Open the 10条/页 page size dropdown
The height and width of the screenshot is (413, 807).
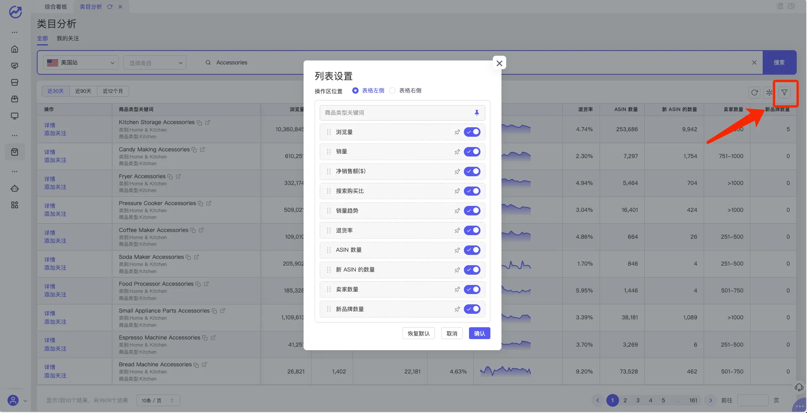(158, 400)
